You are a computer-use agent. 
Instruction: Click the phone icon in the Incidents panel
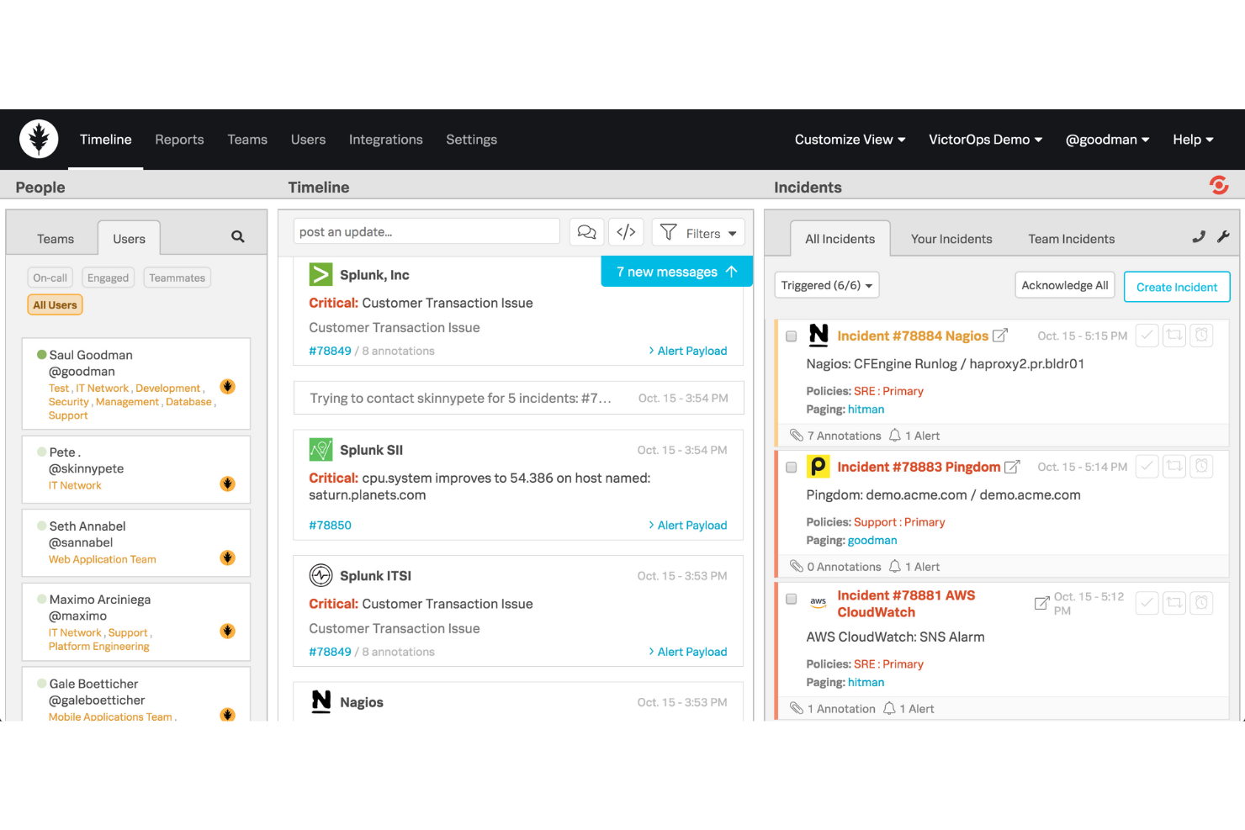1198,237
